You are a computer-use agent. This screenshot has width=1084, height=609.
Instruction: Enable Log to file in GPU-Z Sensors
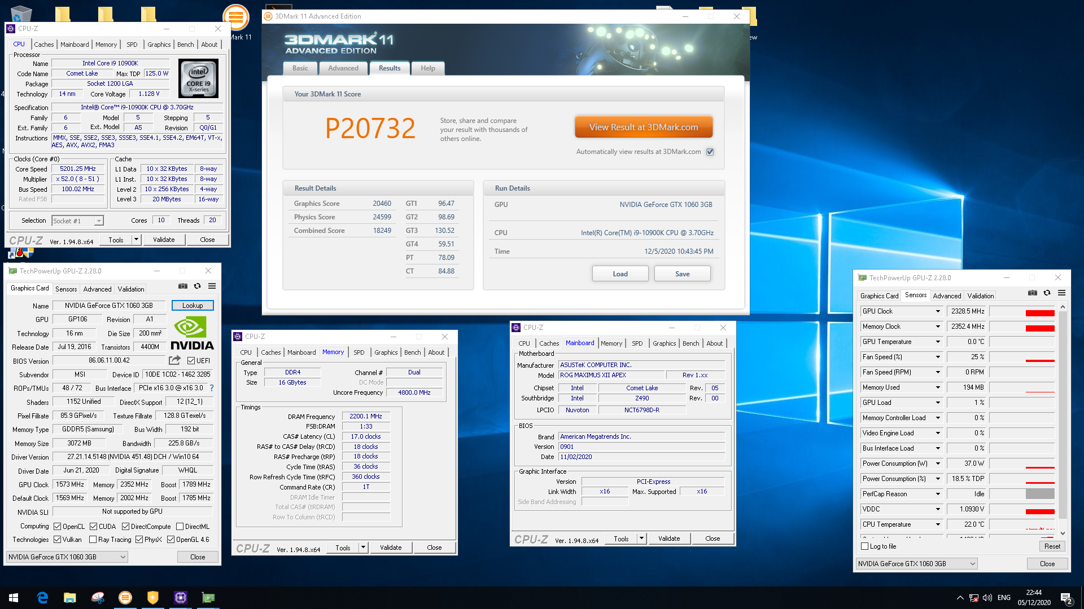864,546
